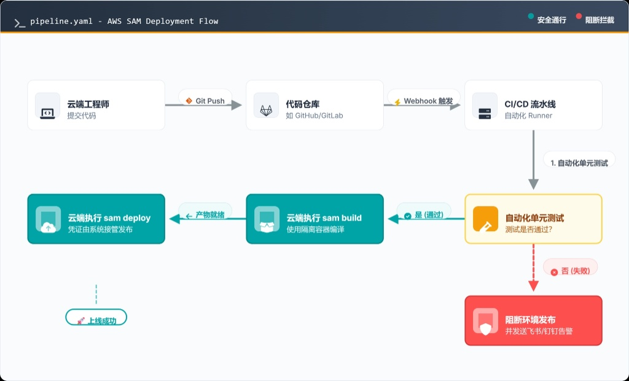The width and height of the screenshot is (629, 381).
Task: Select the Webhook 触发 edge label
Action: click(x=424, y=100)
